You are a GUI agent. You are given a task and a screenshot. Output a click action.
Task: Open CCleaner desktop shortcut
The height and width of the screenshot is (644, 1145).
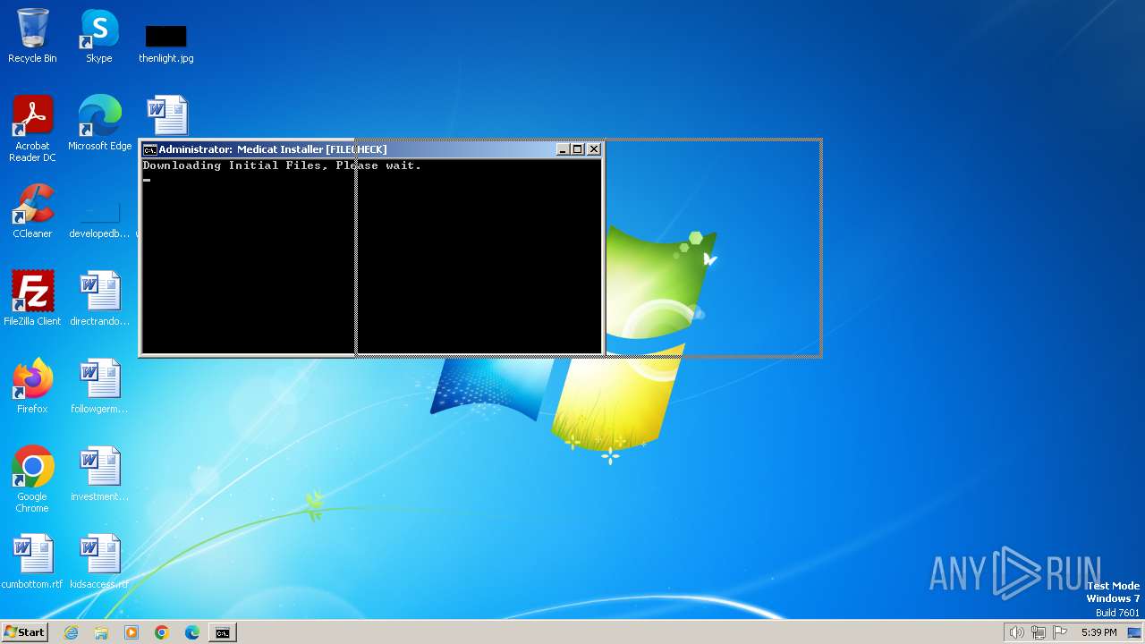(x=32, y=211)
